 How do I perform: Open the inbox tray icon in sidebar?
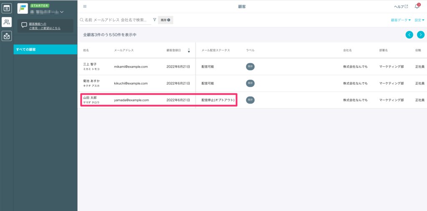pos(7,36)
